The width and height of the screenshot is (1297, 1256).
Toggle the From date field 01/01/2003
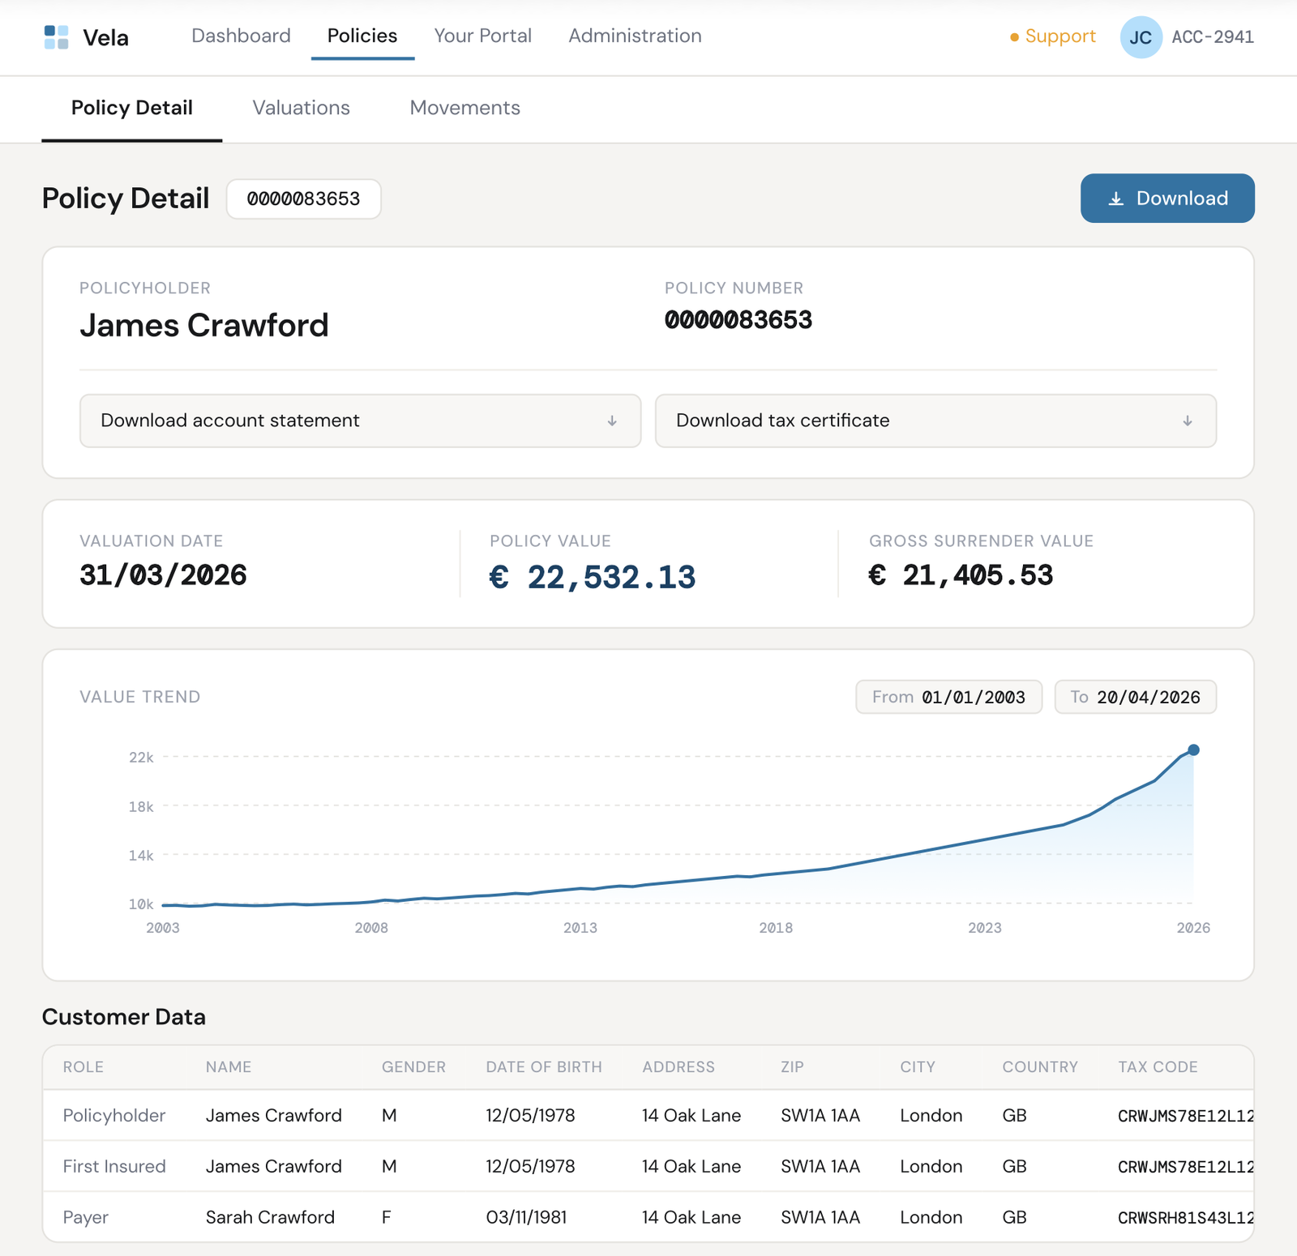pos(948,696)
